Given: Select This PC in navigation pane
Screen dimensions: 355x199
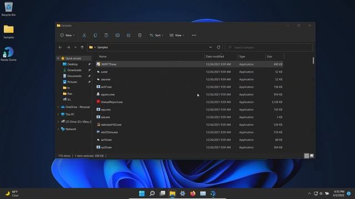Looking at the screenshot, I should tap(70, 114).
